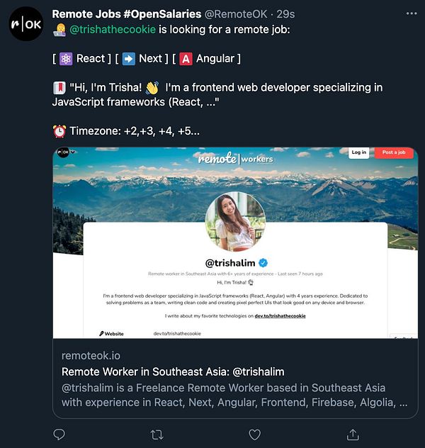Viewport: 425px width, 448px height.
Task: Click the 29s tweet timestamp
Action: (285, 14)
